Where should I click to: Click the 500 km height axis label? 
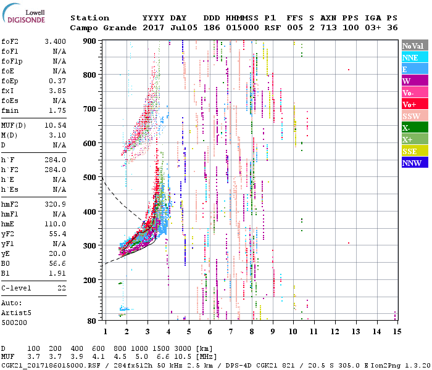coord(89,178)
